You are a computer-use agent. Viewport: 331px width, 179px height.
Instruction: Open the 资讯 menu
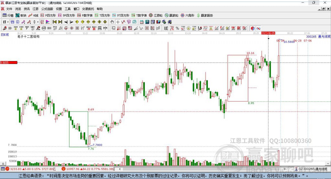[27, 9]
